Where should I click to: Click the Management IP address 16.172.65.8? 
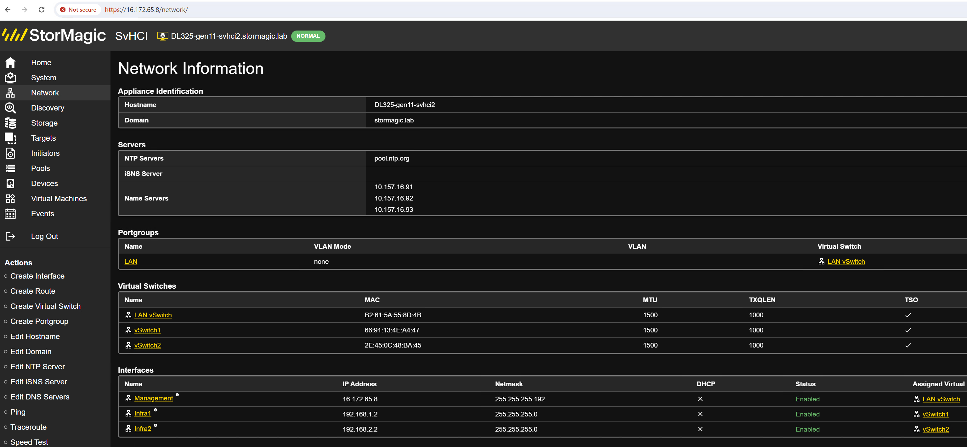[359, 399]
